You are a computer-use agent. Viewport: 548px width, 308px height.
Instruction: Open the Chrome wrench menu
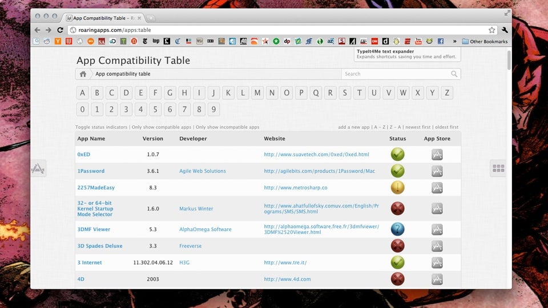[505, 30]
